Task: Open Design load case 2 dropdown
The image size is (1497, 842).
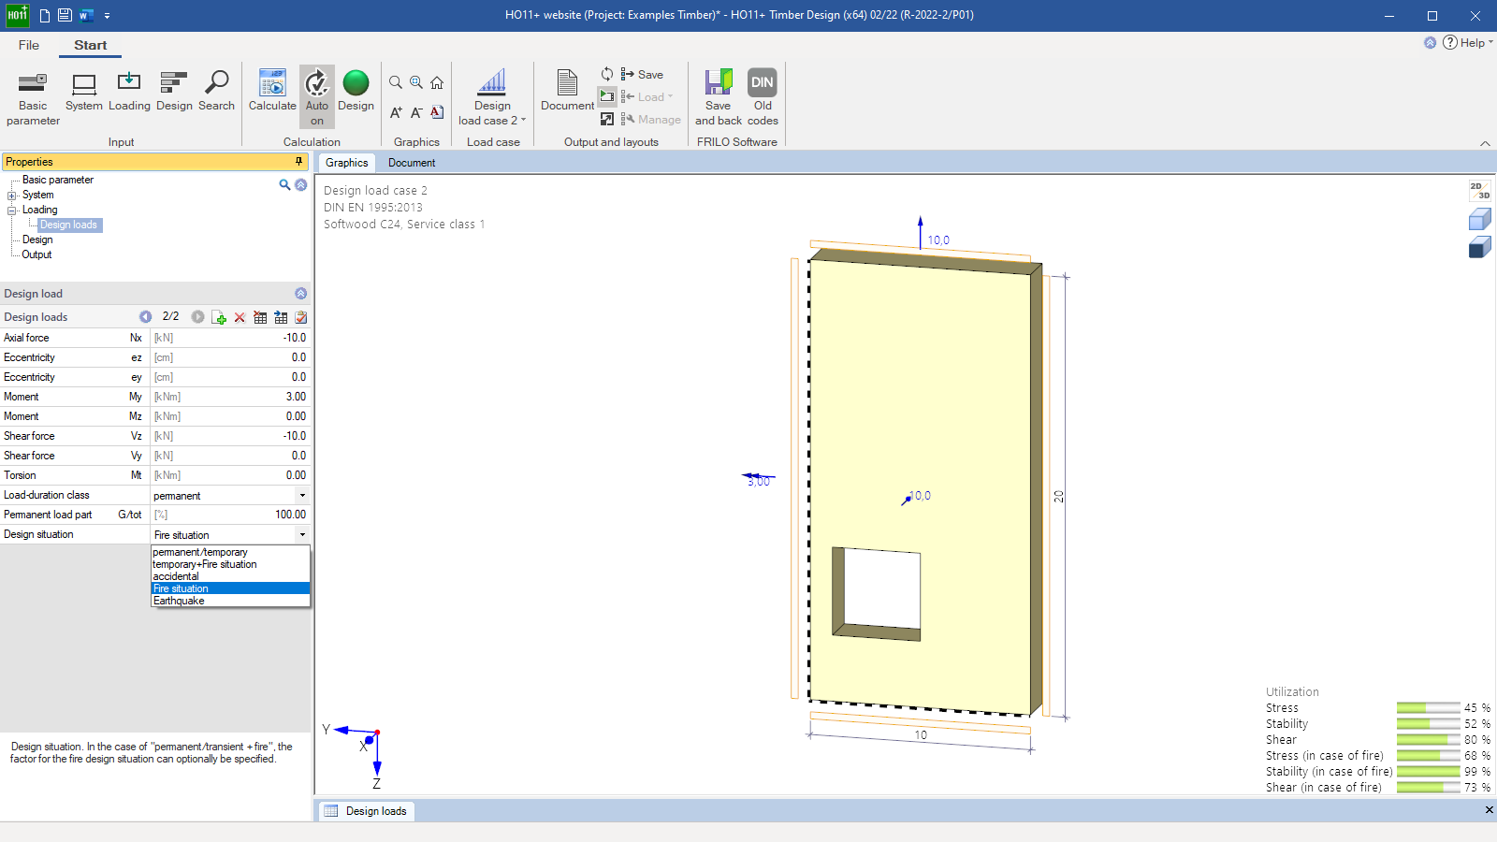Action: pyautogui.click(x=492, y=97)
